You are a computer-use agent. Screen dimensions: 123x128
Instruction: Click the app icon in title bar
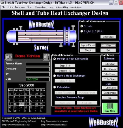point(2,3)
